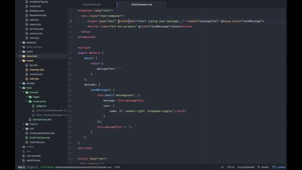Expand the storage folder arrow
This screenshot has height=170, width=302.
pos(21,83)
